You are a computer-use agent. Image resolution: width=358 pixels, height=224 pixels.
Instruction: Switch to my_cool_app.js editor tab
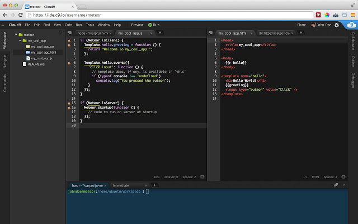pyautogui.click(x=133, y=34)
